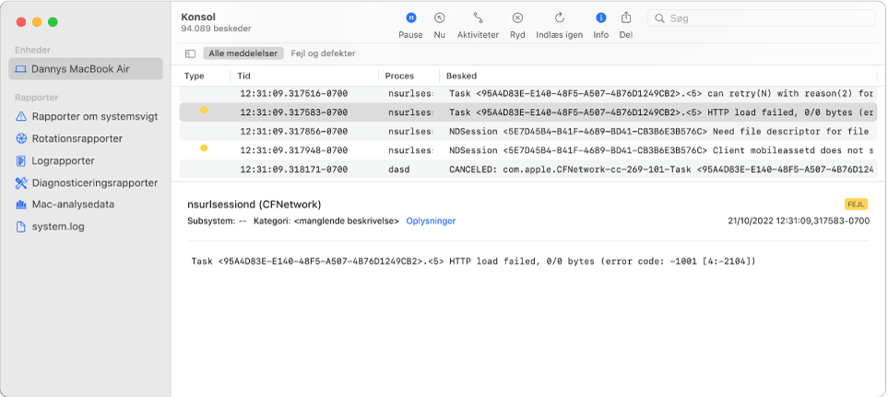This screenshot has width=888, height=397.
Task: Pause the message stream
Action: [410, 18]
